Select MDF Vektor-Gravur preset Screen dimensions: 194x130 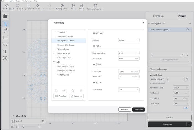pyautogui.click(x=68, y=75)
